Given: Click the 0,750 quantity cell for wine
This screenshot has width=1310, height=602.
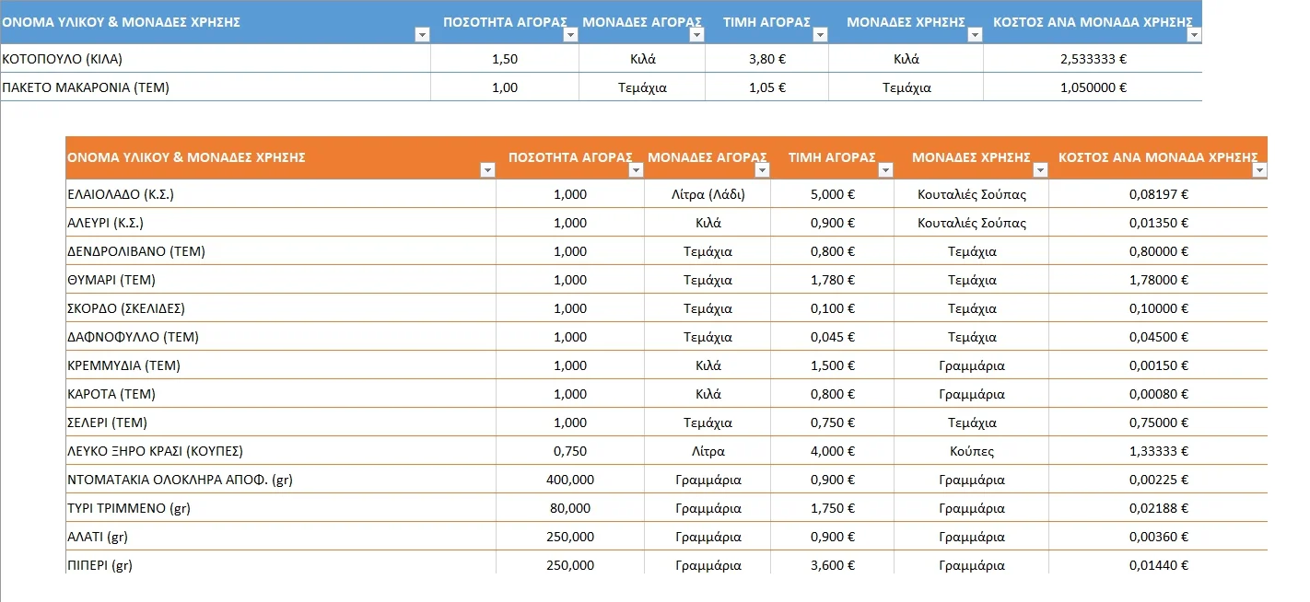Looking at the screenshot, I should pyautogui.click(x=570, y=451).
